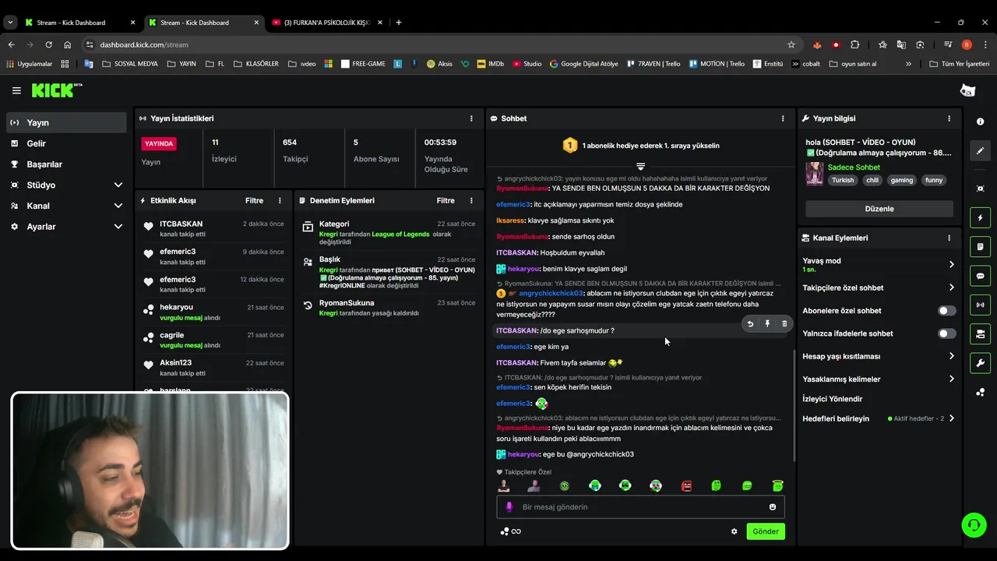The width and height of the screenshot is (997, 561).
Task: Open Hesap yaşı kısıtlaması chevron
Action: click(x=951, y=356)
